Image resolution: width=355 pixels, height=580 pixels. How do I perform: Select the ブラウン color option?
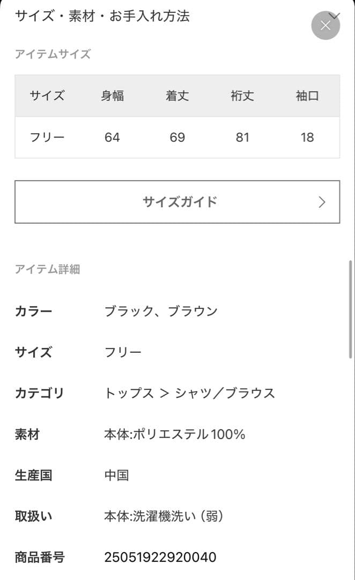tap(195, 310)
